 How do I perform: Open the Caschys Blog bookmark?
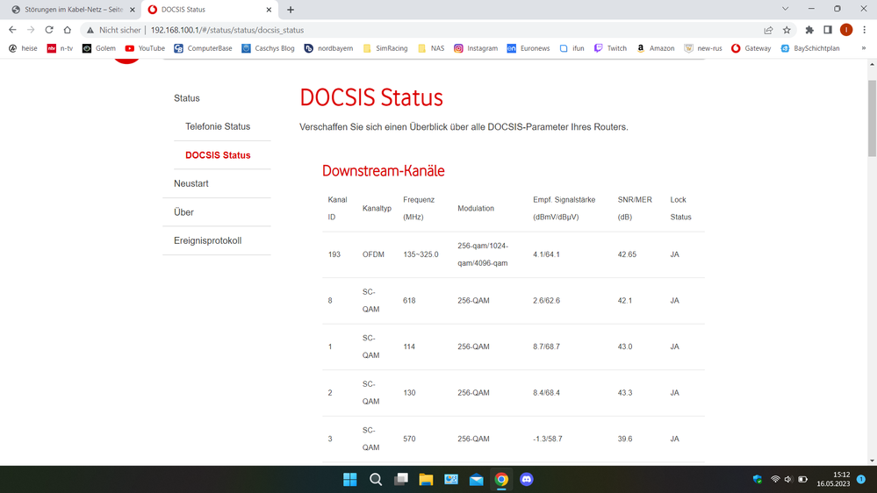click(x=268, y=48)
